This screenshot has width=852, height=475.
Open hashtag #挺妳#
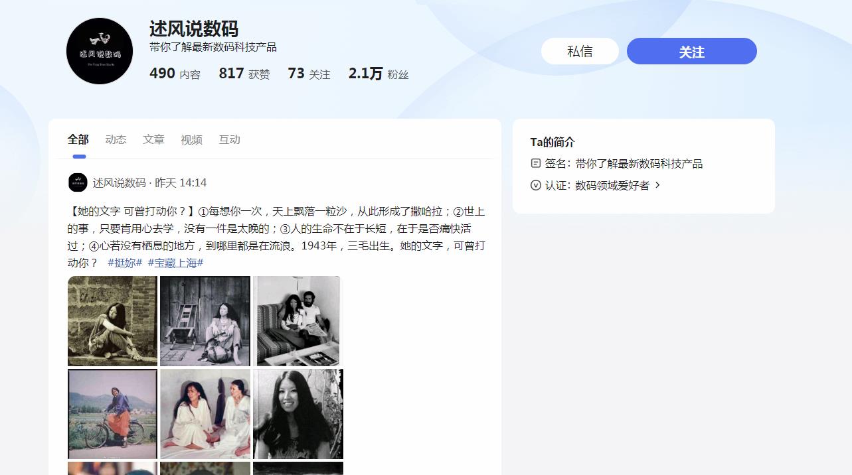point(125,263)
